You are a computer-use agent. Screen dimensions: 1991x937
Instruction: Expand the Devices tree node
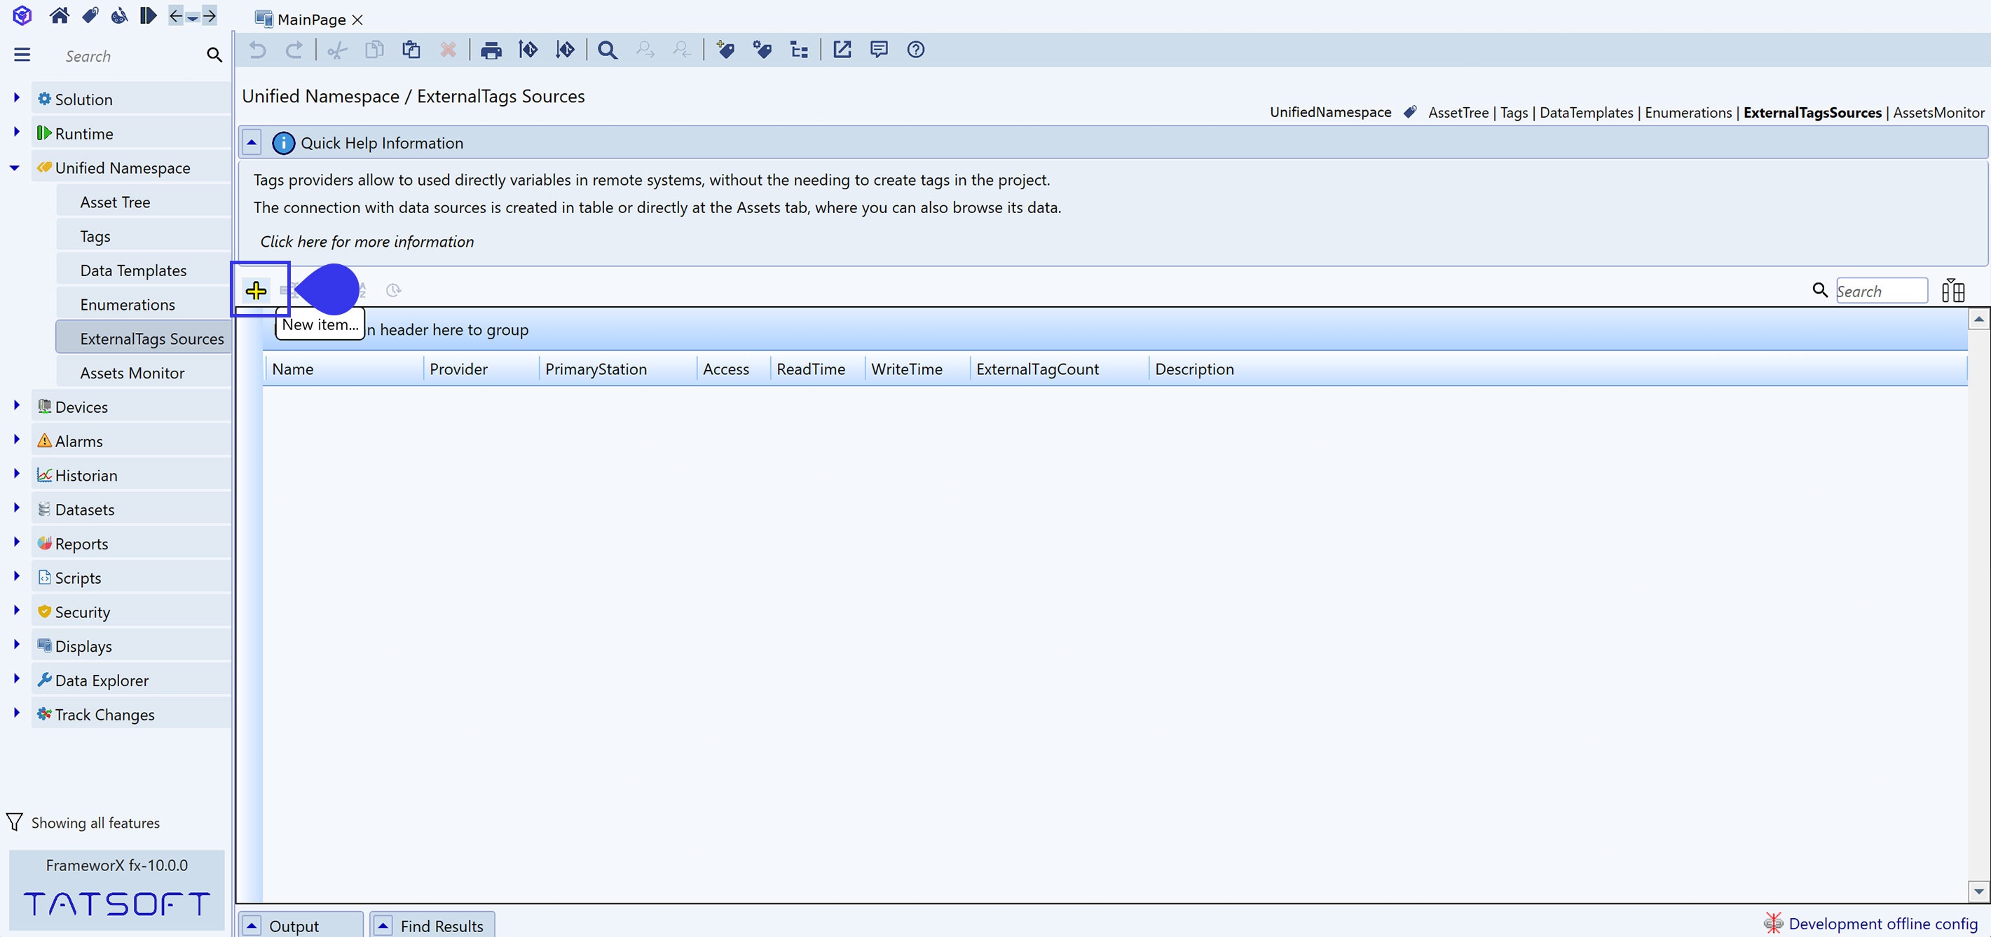(x=16, y=405)
